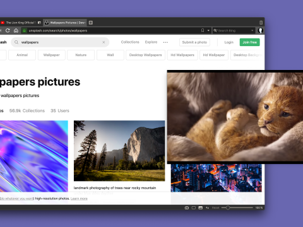Viewport: 303px width, 227px height.
Task: Open the three-dots more menu
Action: pyautogui.click(x=165, y=42)
